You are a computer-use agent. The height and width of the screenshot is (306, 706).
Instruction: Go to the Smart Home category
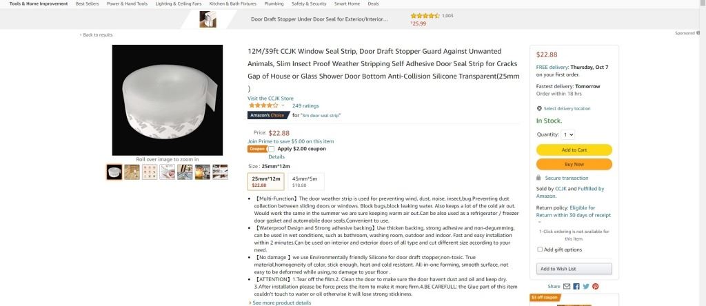pos(347,3)
